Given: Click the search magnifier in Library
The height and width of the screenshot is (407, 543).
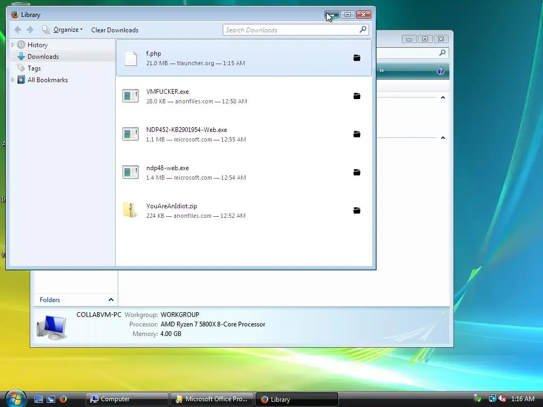Looking at the screenshot, I should [x=363, y=30].
